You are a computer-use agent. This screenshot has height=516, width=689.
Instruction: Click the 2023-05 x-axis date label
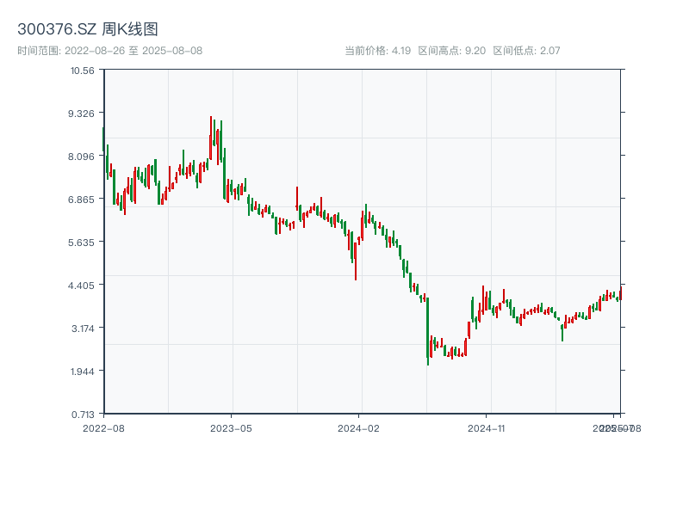click(232, 427)
